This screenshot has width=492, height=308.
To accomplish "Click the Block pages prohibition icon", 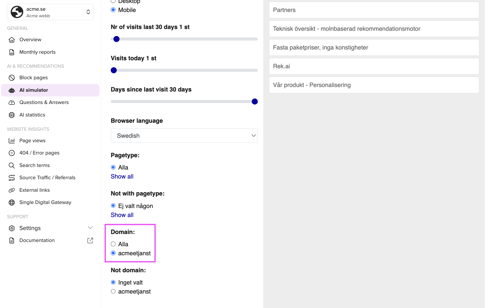I will click(x=12, y=78).
